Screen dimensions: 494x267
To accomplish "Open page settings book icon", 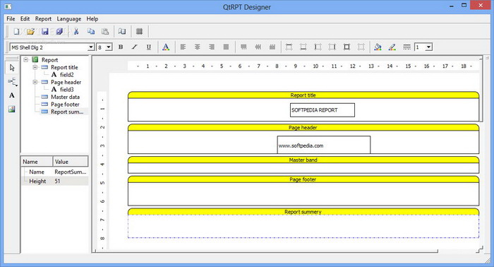I will coord(121,31).
